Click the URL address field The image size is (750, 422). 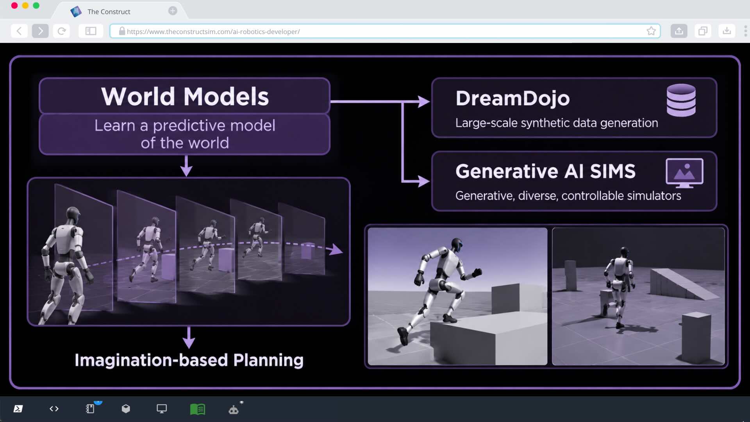coord(385,31)
